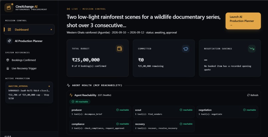Viewport: 268px width, 137px height.
Task: Click scout's reachable check icon
Action: 181,110
